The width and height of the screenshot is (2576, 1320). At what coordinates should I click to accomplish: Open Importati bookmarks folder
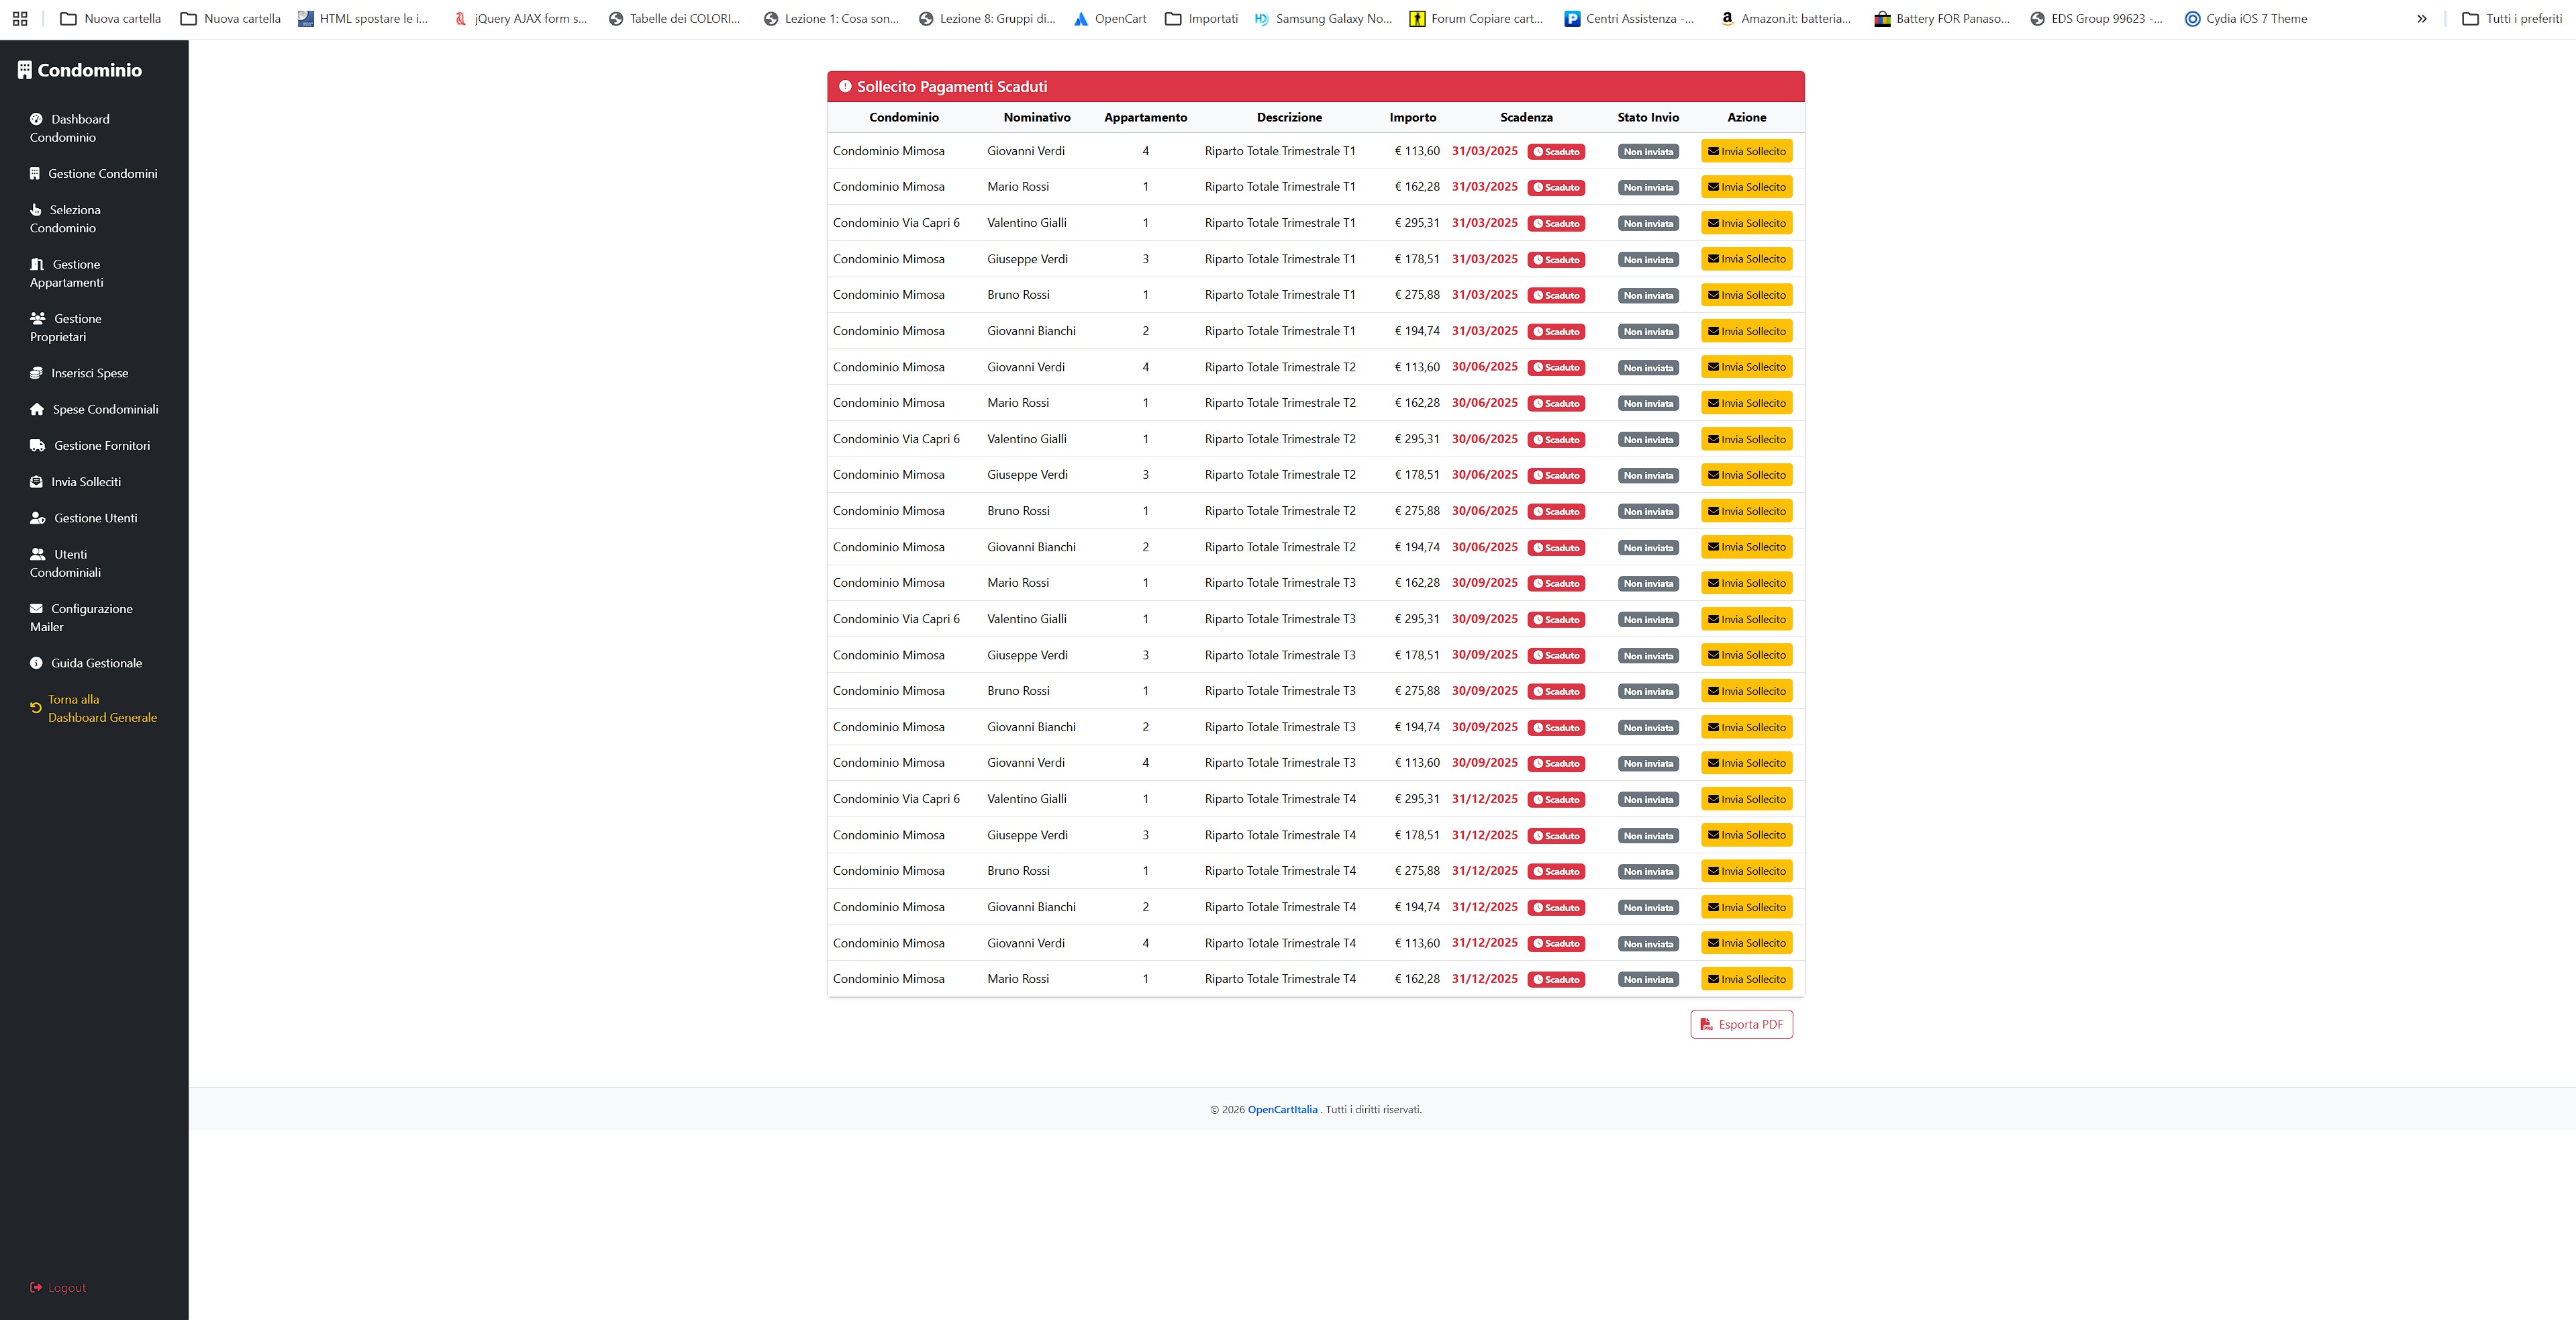pos(1201,19)
